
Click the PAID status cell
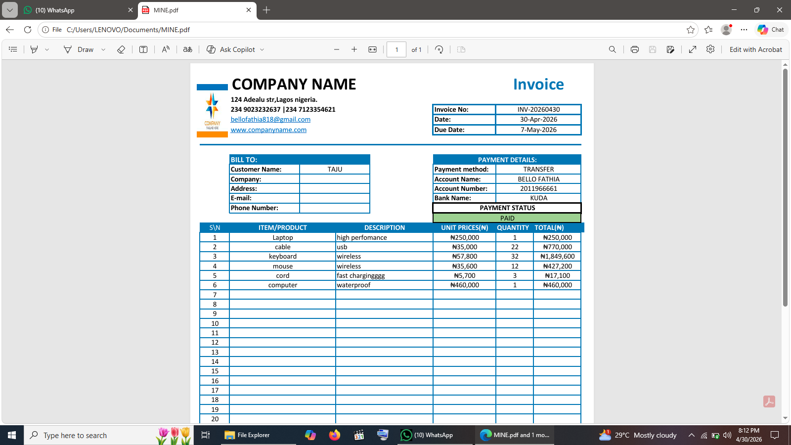tap(507, 218)
